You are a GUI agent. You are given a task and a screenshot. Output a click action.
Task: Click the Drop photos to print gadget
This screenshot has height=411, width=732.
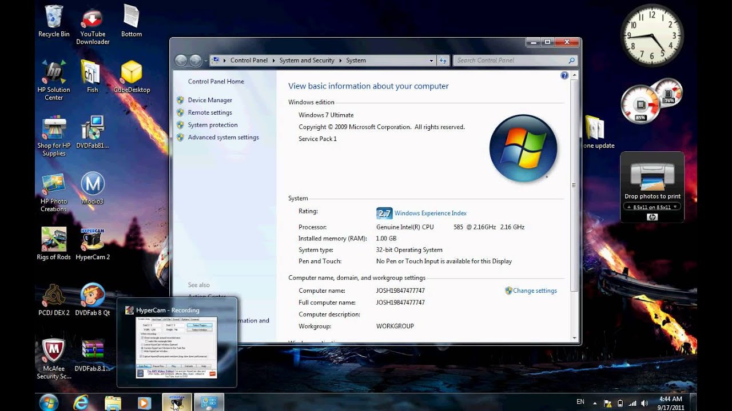point(653,187)
